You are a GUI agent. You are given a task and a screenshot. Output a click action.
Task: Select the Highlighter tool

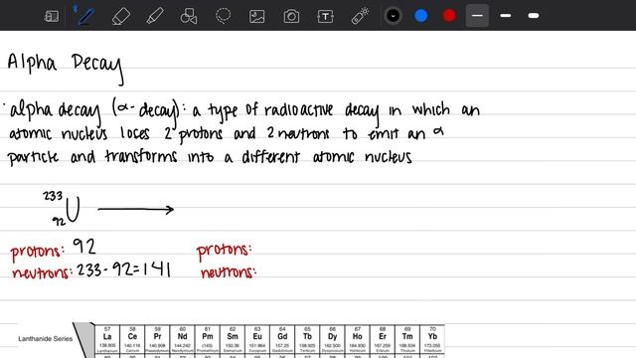155,16
